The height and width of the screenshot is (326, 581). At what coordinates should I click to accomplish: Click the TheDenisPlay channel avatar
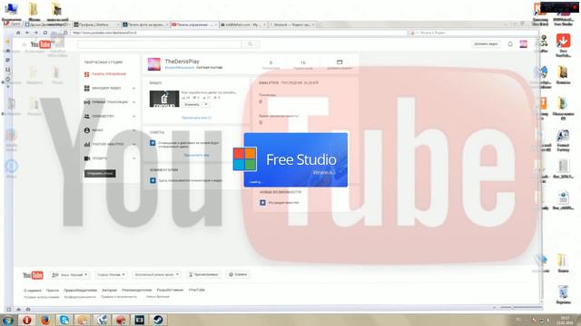[154, 64]
